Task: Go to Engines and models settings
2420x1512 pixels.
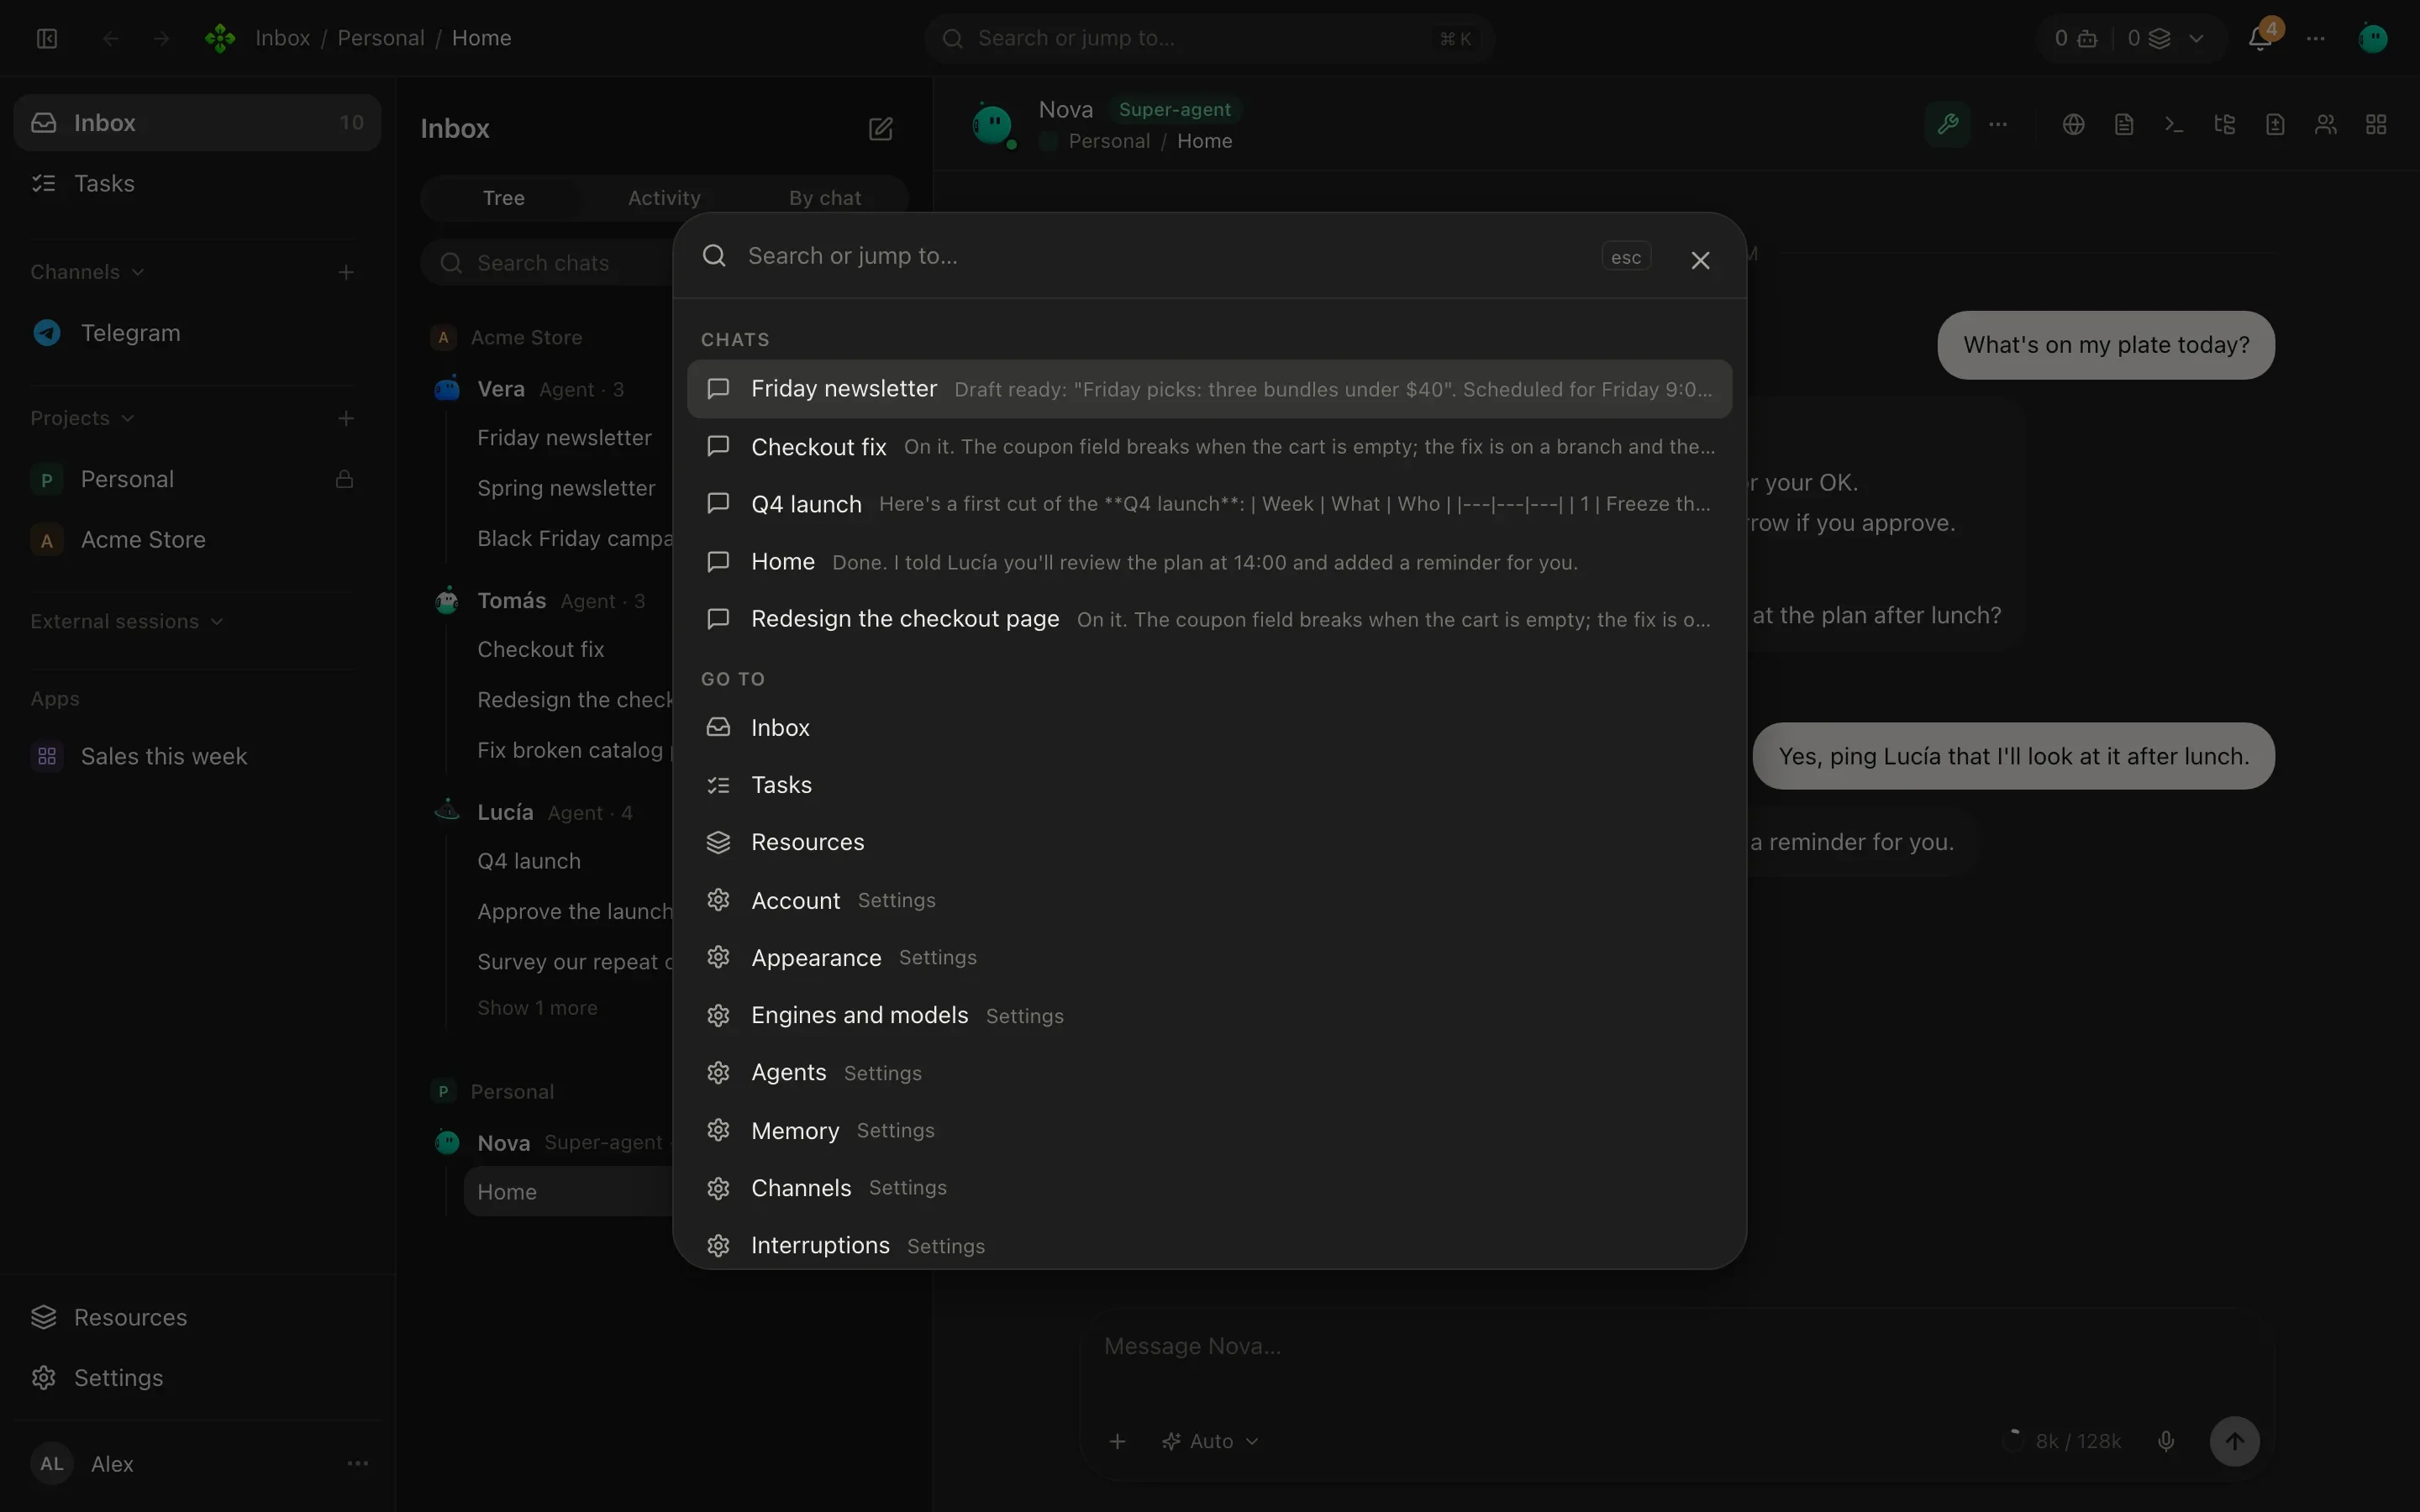Action: pos(1209,1015)
